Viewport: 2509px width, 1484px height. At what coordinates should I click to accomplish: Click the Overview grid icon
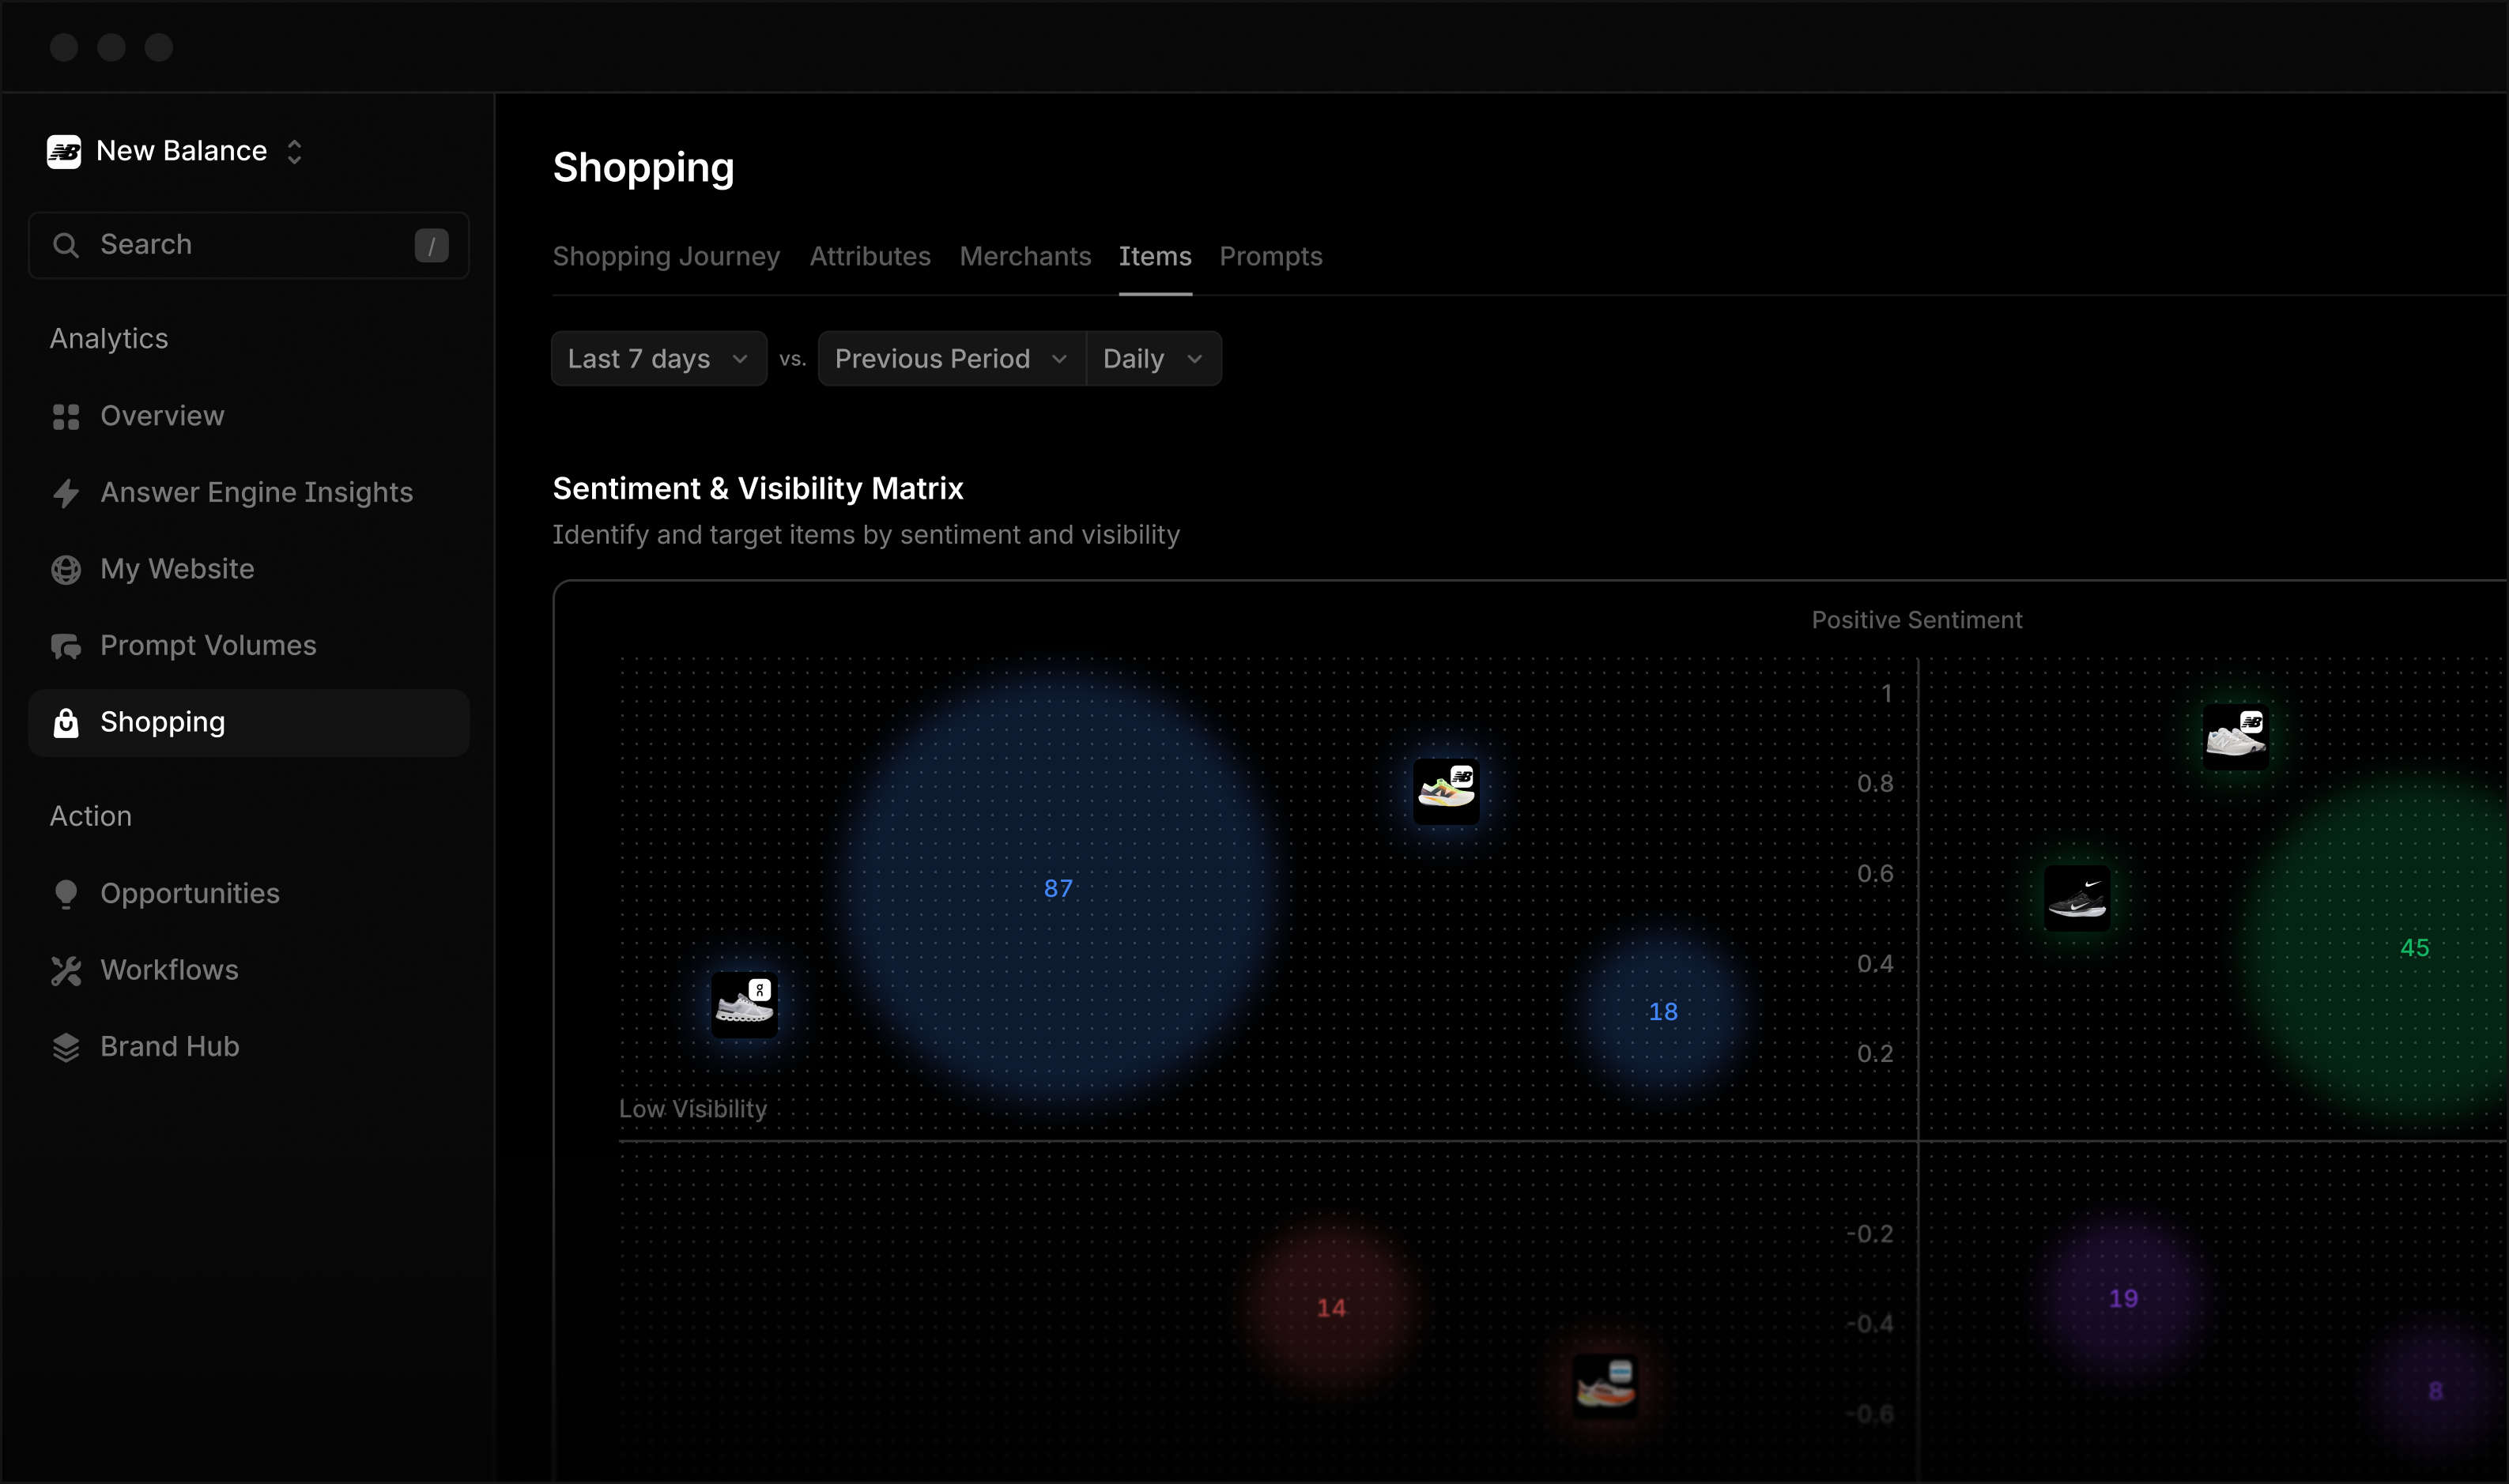(66, 417)
